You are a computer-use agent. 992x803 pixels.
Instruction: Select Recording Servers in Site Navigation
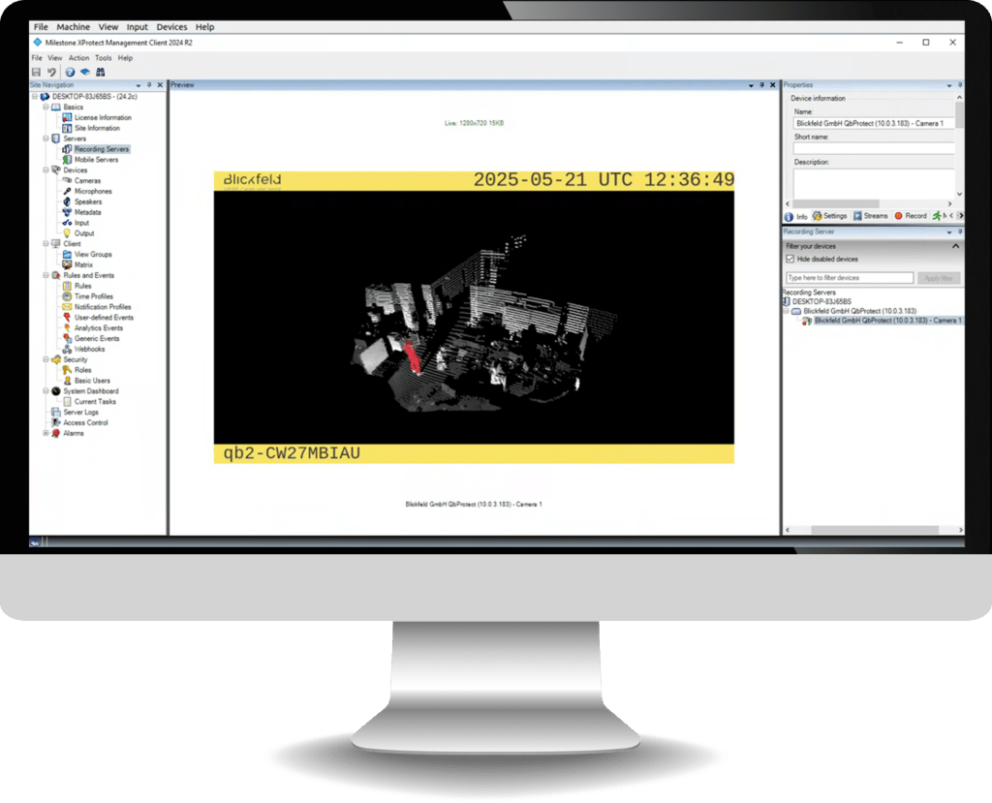pos(101,149)
